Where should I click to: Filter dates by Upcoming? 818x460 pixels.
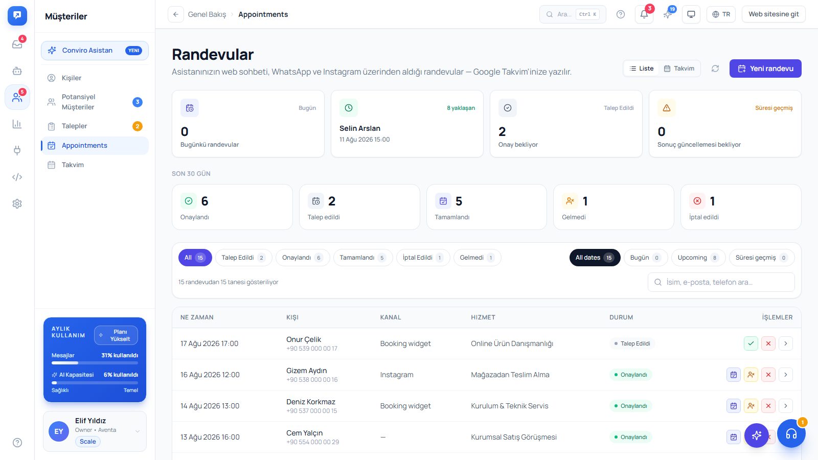coord(698,258)
